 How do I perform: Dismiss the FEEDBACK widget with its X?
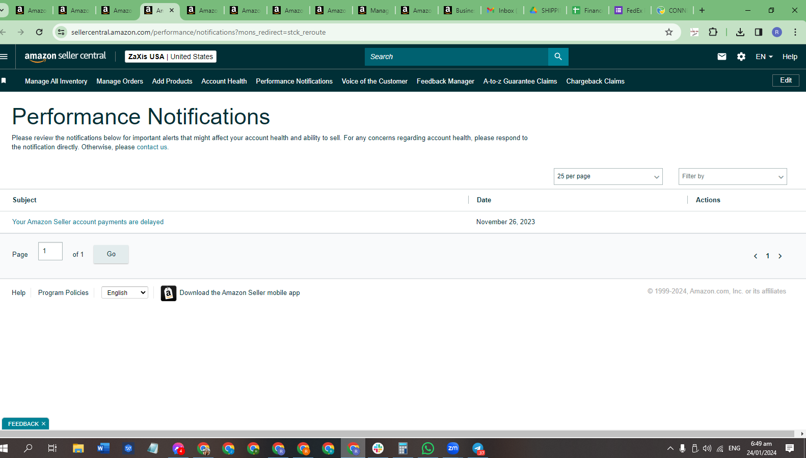(44, 424)
